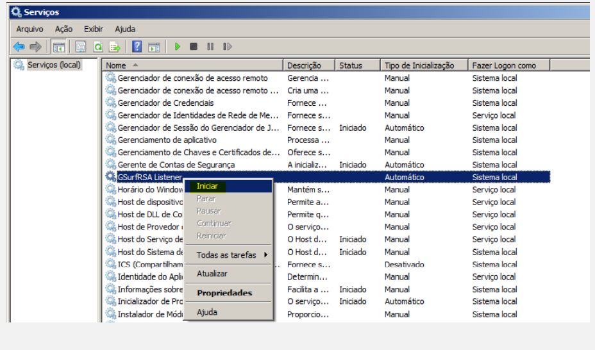Click the green Start service play icon
Image resolution: width=595 pixels, height=350 pixels.
(177, 47)
